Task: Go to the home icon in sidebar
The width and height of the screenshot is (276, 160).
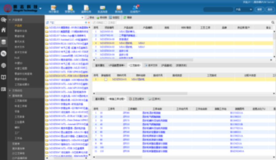Action: coord(3,30)
